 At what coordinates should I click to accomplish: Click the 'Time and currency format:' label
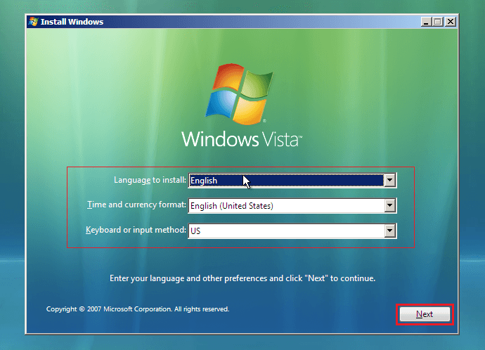pos(136,205)
